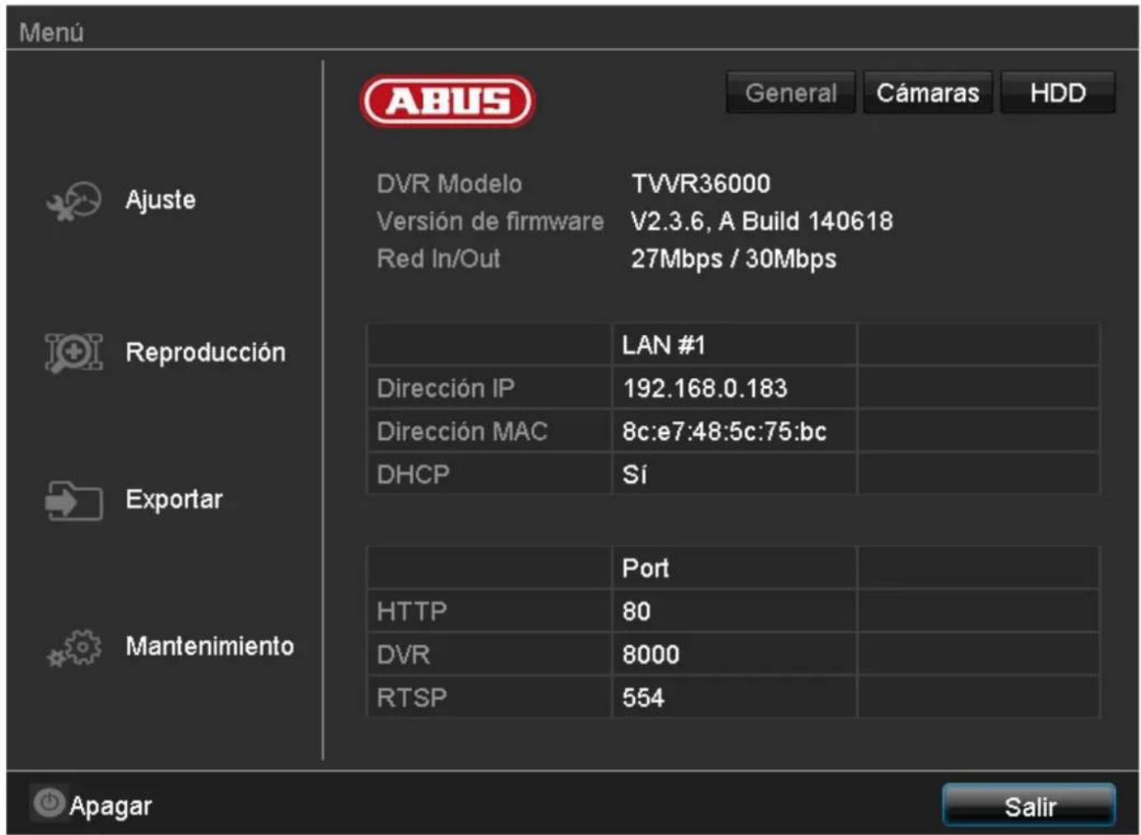Click the Exportar folder arrow icon
The width and height of the screenshot is (1141, 835).
(x=73, y=500)
